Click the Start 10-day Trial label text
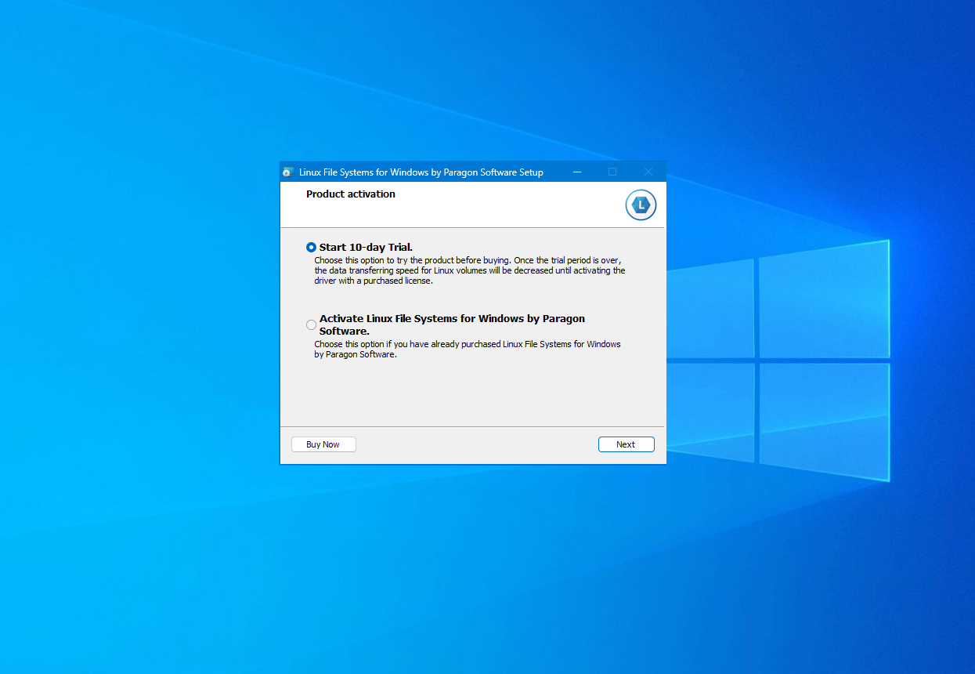Image resolution: width=975 pixels, height=674 pixels. click(366, 247)
